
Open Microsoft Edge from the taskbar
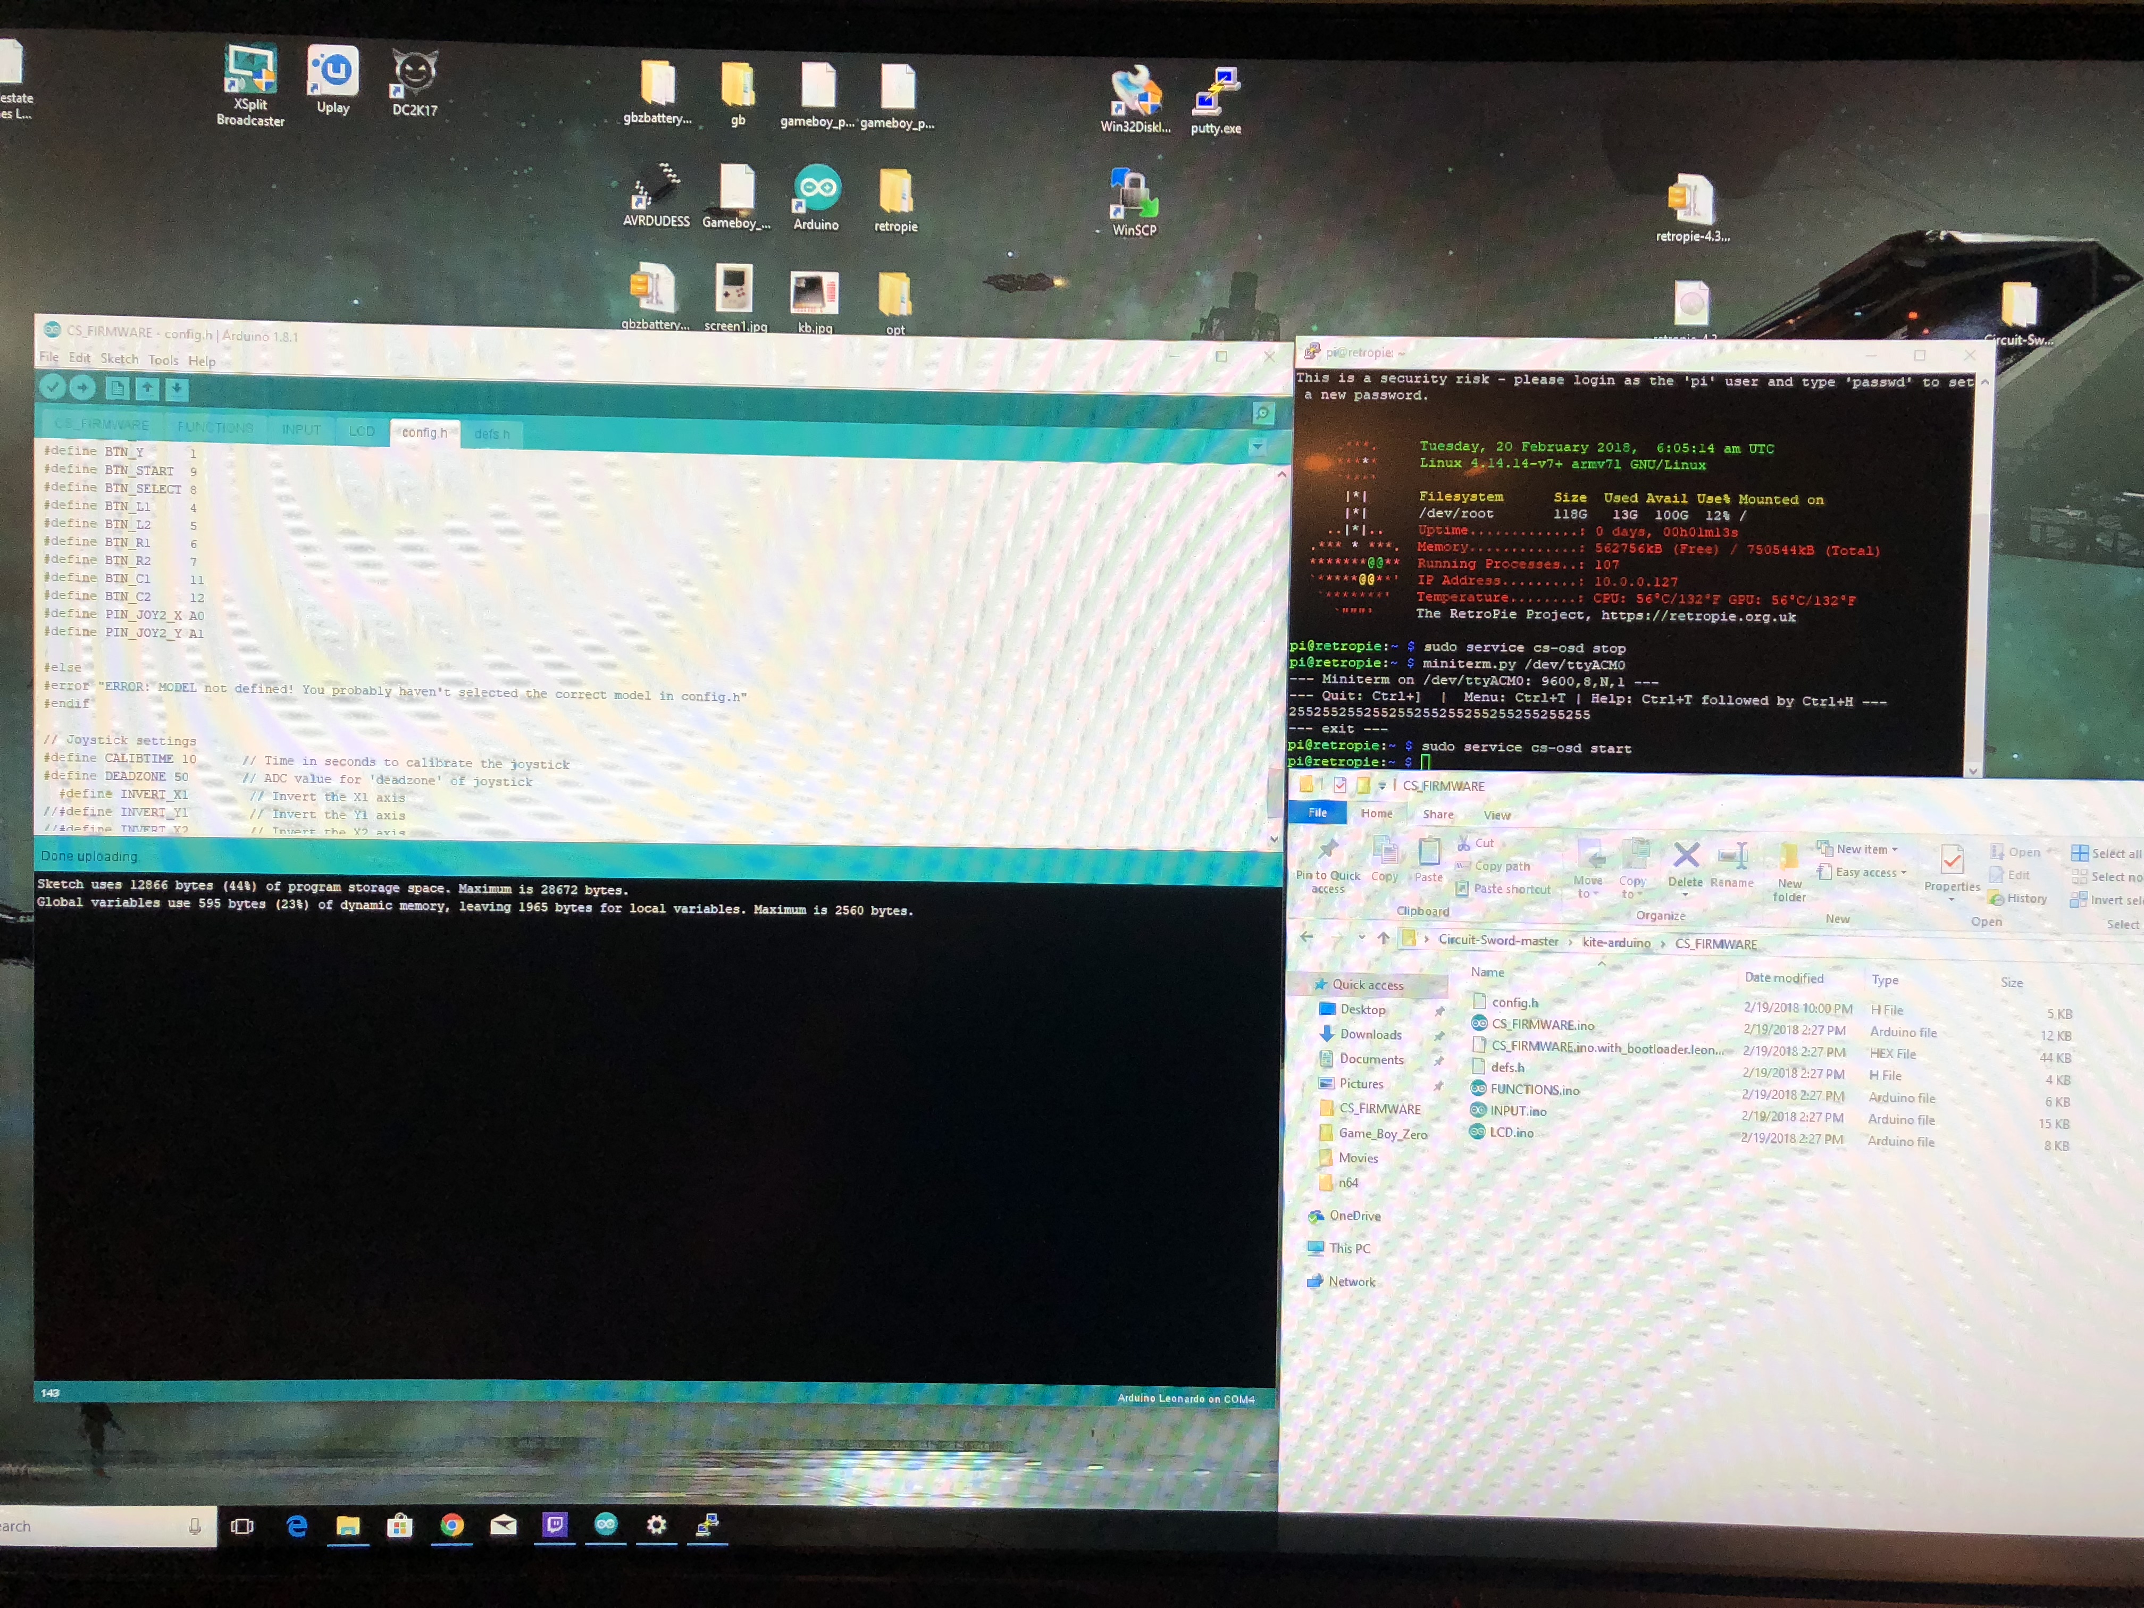[x=297, y=1526]
